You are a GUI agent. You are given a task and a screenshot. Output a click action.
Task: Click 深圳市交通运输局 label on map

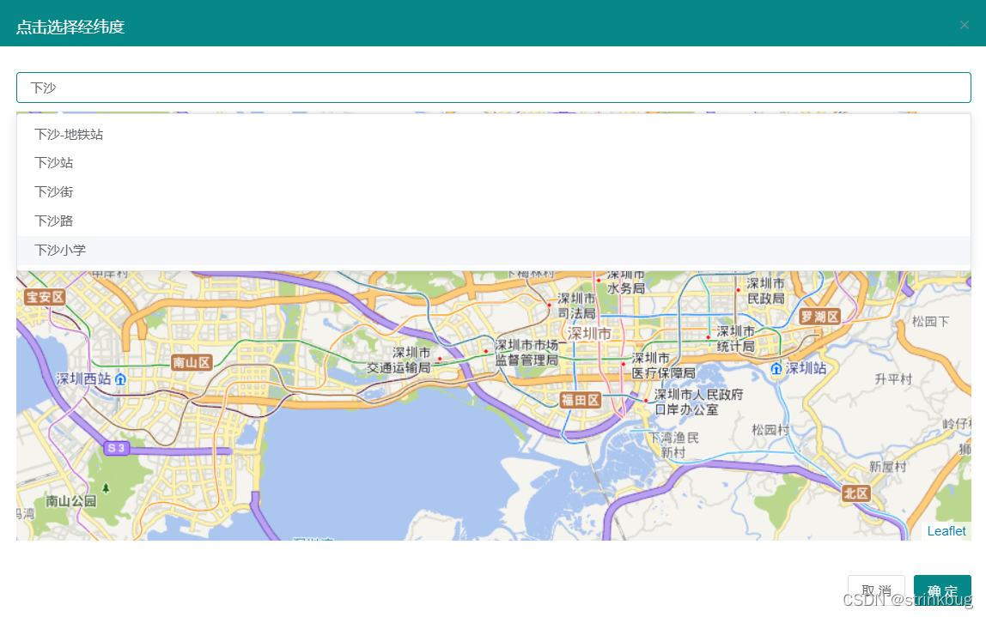399,360
